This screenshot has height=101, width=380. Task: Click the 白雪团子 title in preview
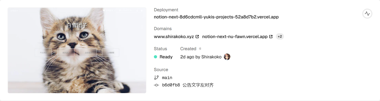(x=77, y=25)
